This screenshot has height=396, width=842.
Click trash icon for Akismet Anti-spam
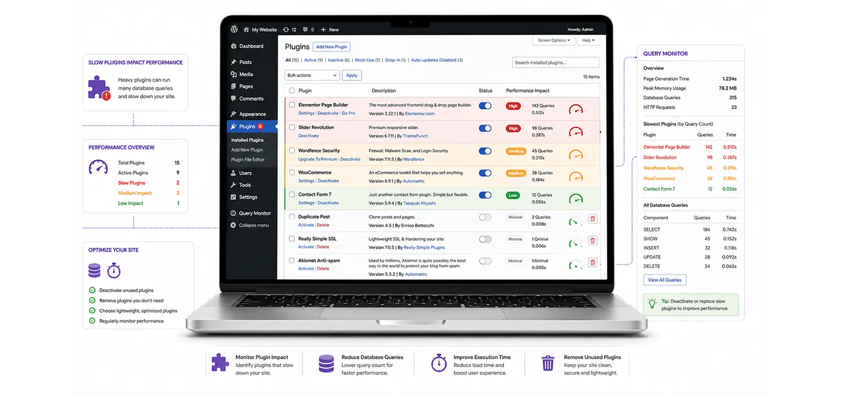click(x=592, y=262)
